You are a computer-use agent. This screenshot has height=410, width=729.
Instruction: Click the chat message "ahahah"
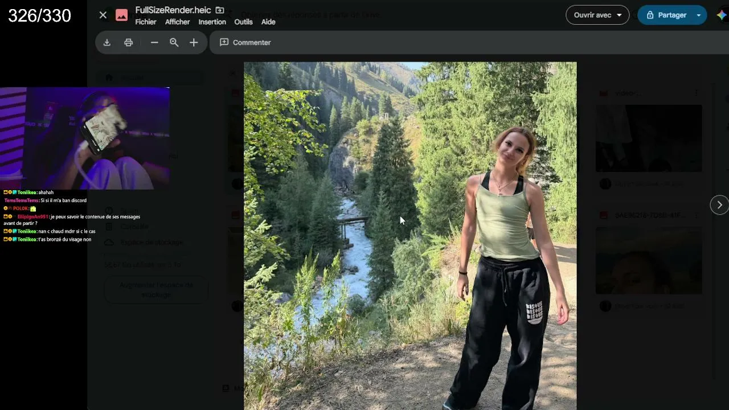tap(46, 192)
